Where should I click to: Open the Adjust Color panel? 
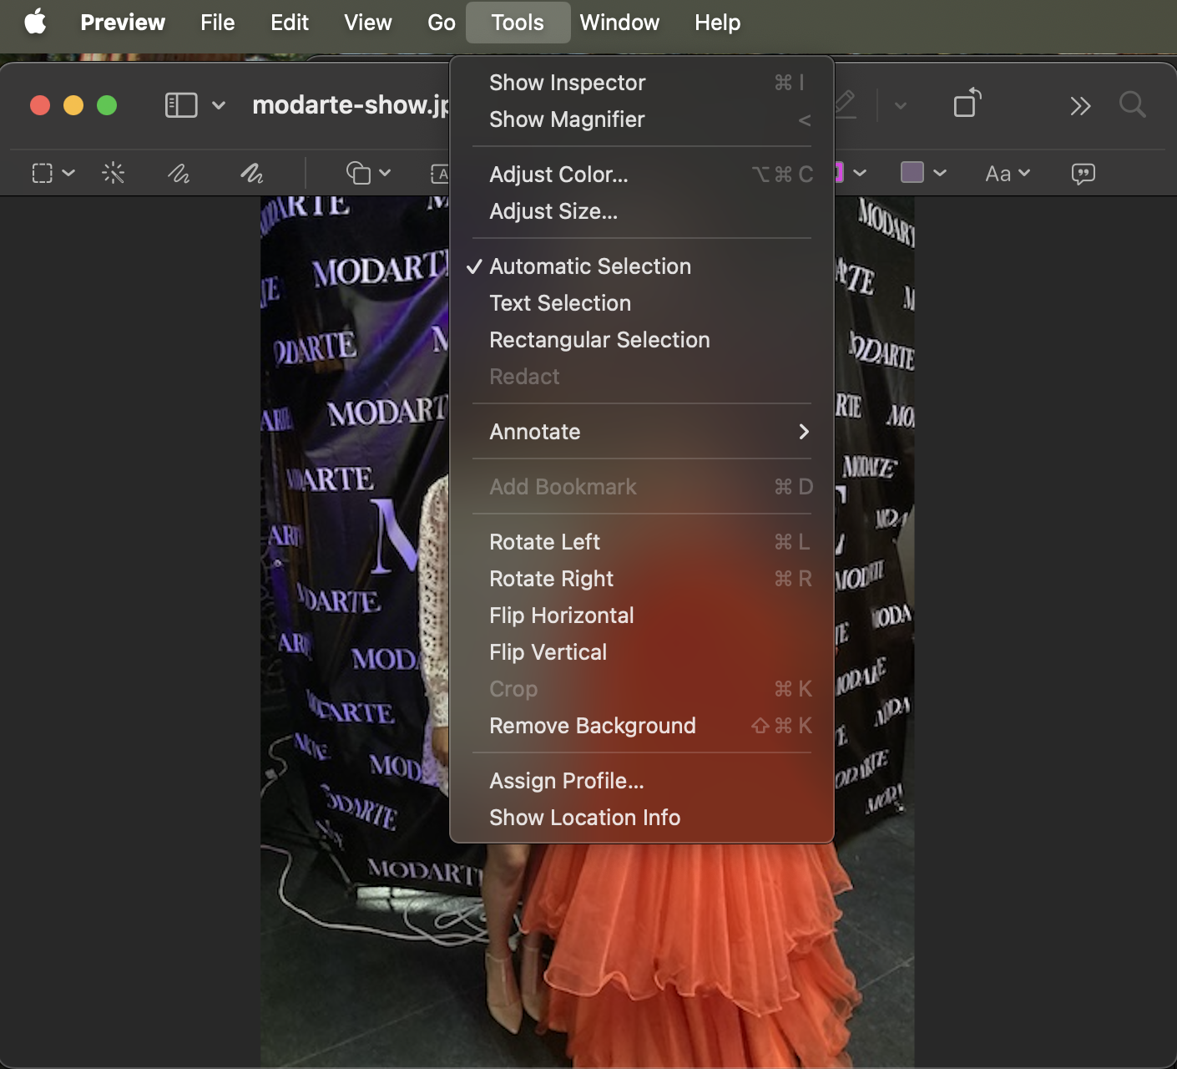click(558, 175)
